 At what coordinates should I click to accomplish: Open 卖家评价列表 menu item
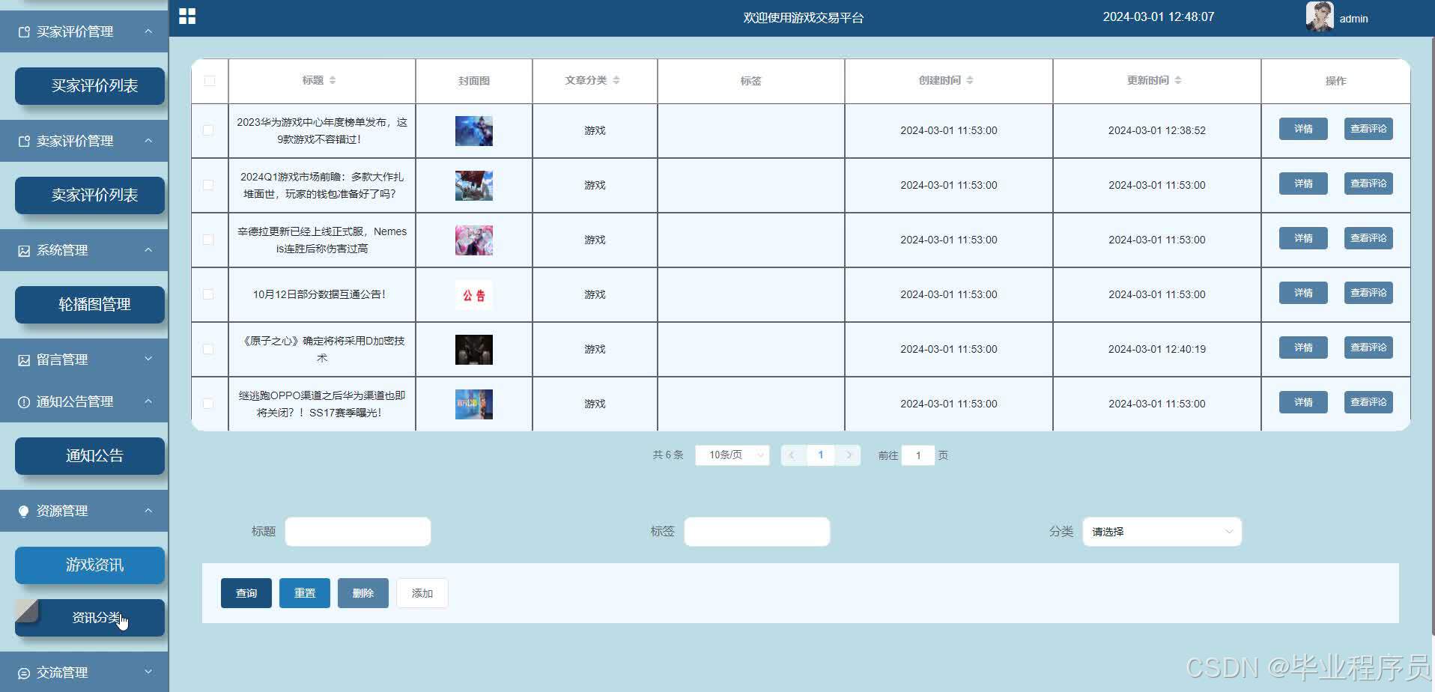coord(90,195)
